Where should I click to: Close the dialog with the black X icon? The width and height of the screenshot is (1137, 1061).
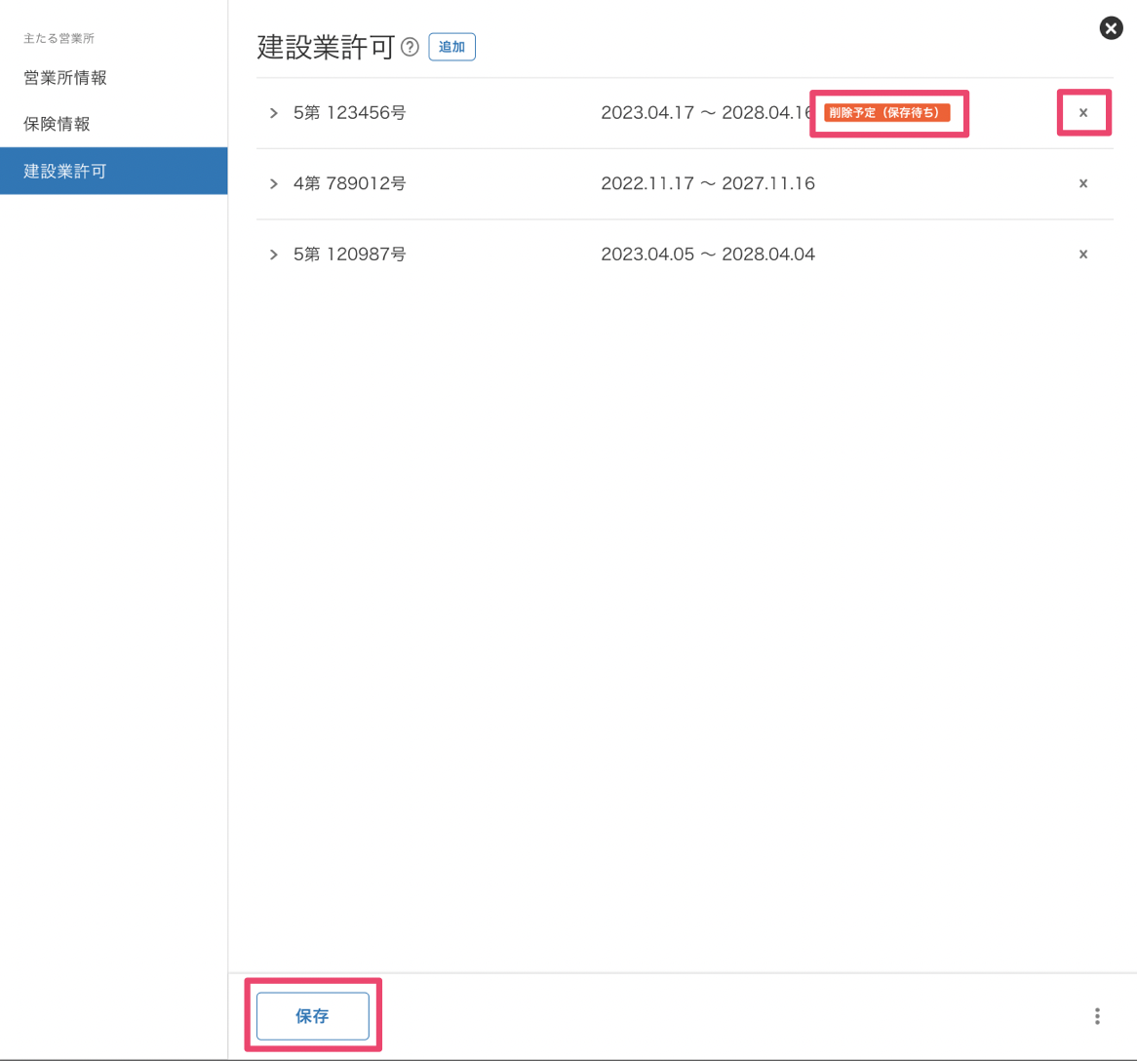(x=1111, y=28)
